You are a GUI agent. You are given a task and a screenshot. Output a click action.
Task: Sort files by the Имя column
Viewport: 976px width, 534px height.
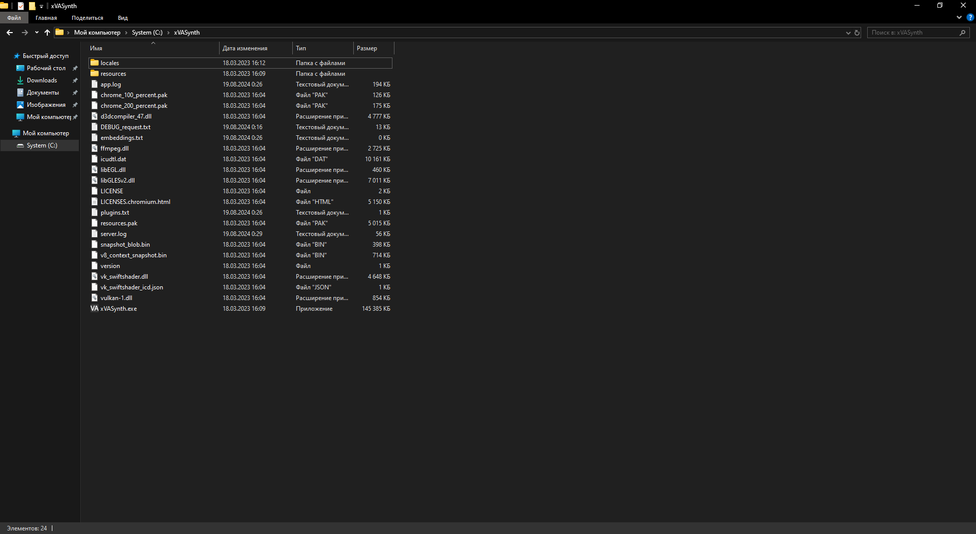(x=153, y=48)
